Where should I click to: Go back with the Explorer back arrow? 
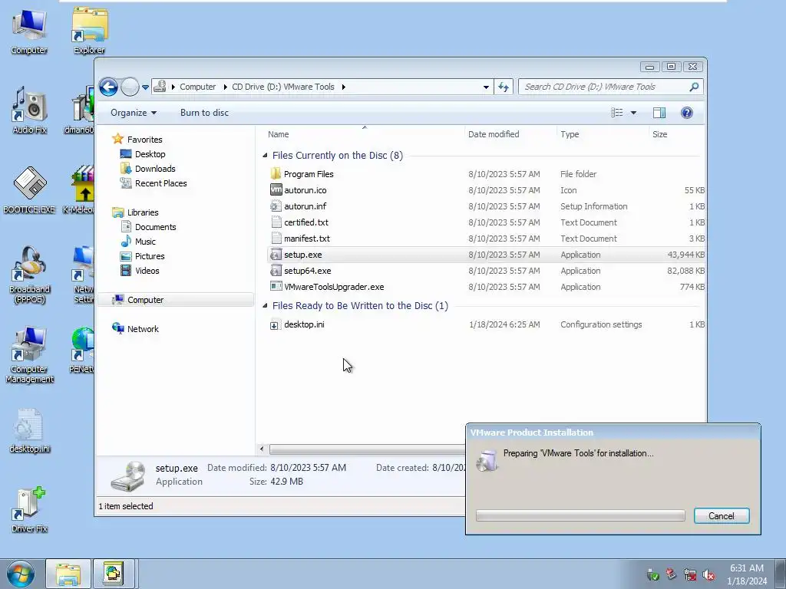pyautogui.click(x=108, y=87)
